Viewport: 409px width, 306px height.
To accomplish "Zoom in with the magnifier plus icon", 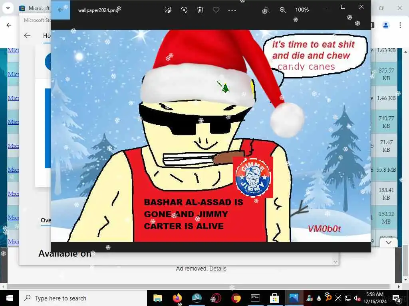I will pyautogui.click(x=282, y=10).
